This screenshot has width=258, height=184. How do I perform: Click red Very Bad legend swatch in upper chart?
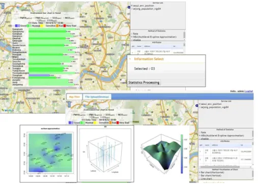pyautogui.click(x=65, y=26)
